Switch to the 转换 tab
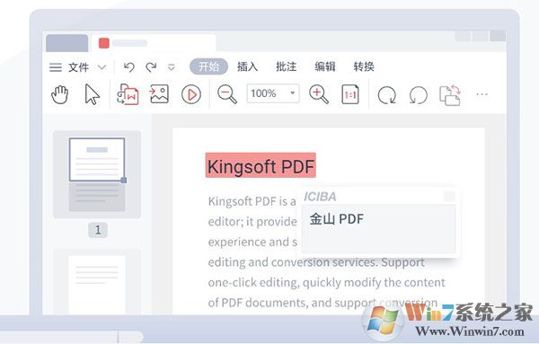The width and height of the screenshot is (539, 344). (364, 66)
